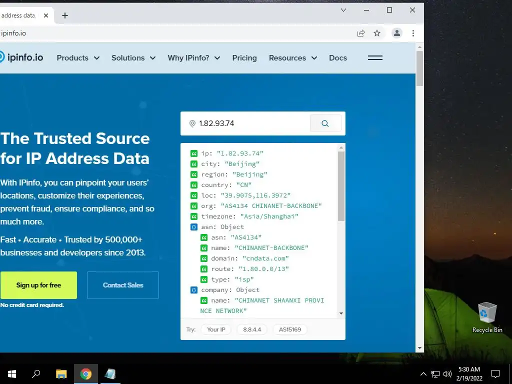Click the "39.9075,116.3972" loc value
This screenshot has width=512, height=384.
255,195
